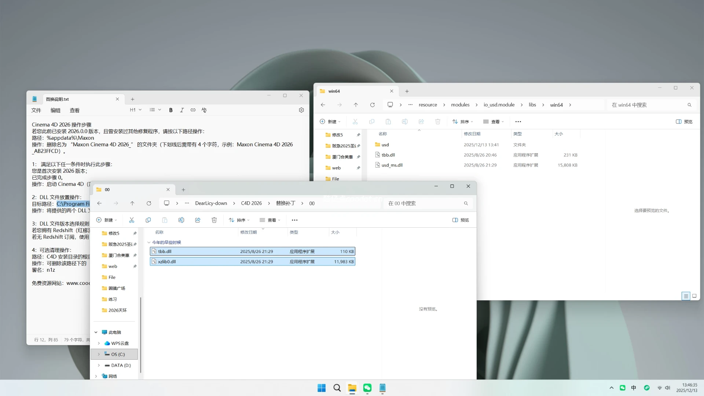The height and width of the screenshot is (396, 704).
Task: Toggle bold formatting in Notepad
Action: coord(170,110)
